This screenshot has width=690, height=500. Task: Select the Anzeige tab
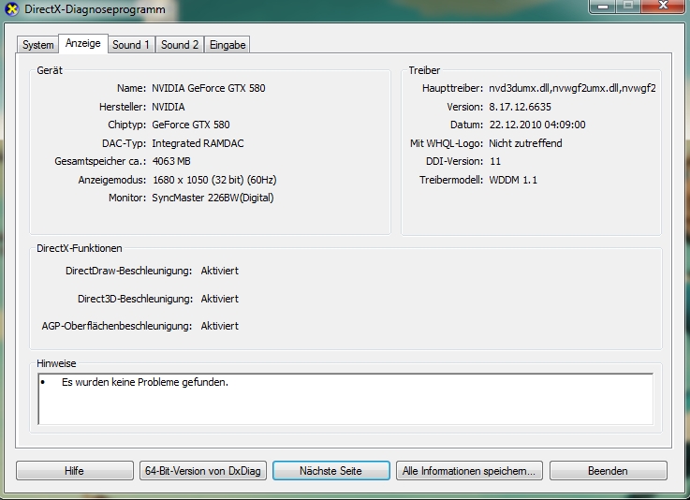pos(83,43)
